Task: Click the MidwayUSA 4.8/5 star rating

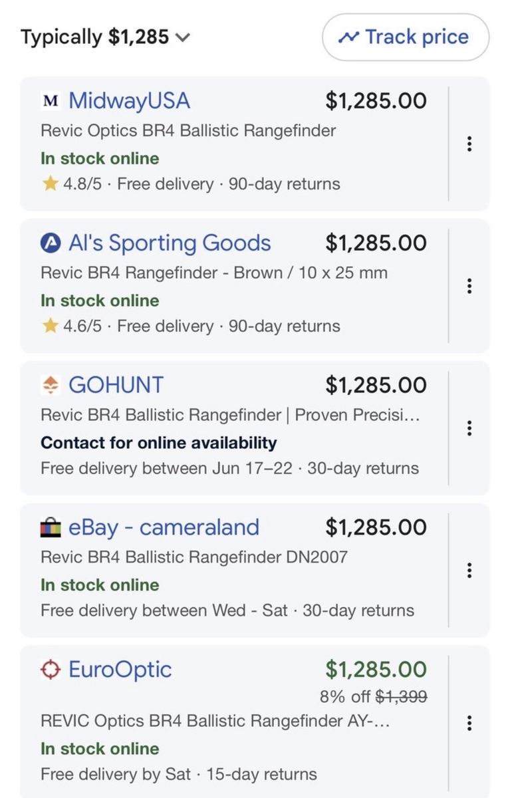Action: click(x=72, y=184)
